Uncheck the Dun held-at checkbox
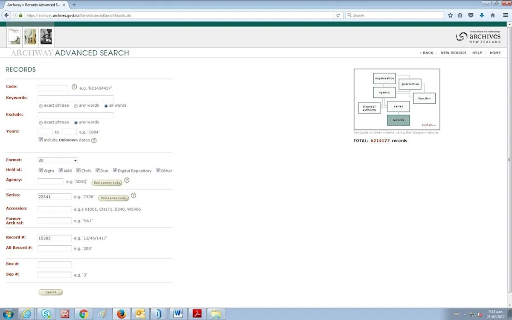 pos(98,170)
